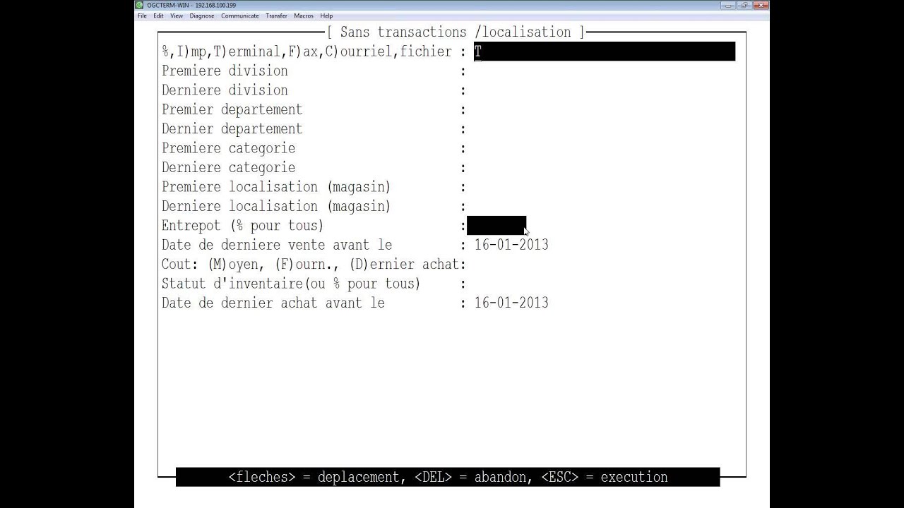The height and width of the screenshot is (508, 904).
Task: Open the Transfer menu
Action: point(277,16)
